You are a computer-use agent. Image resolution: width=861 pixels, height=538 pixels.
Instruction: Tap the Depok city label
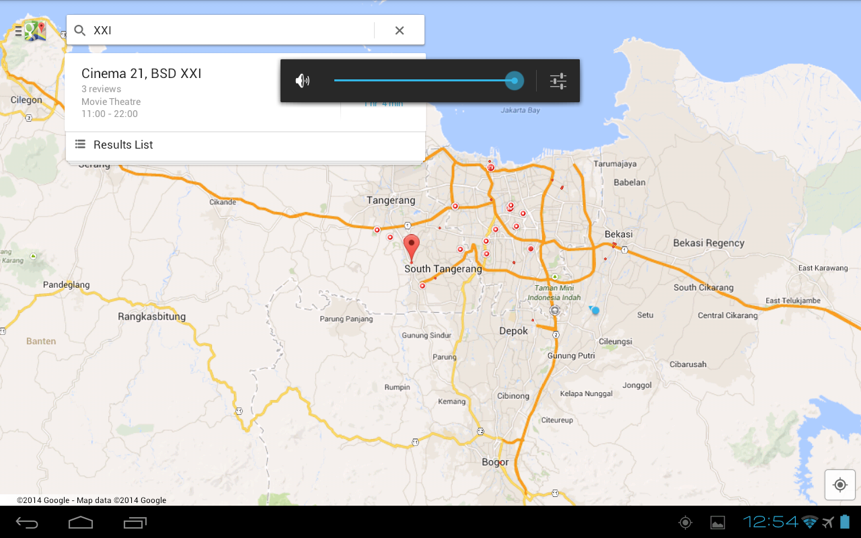pos(513,331)
